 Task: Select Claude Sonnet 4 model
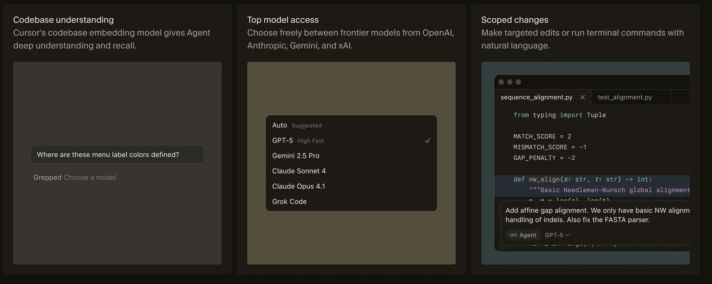click(x=299, y=171)
